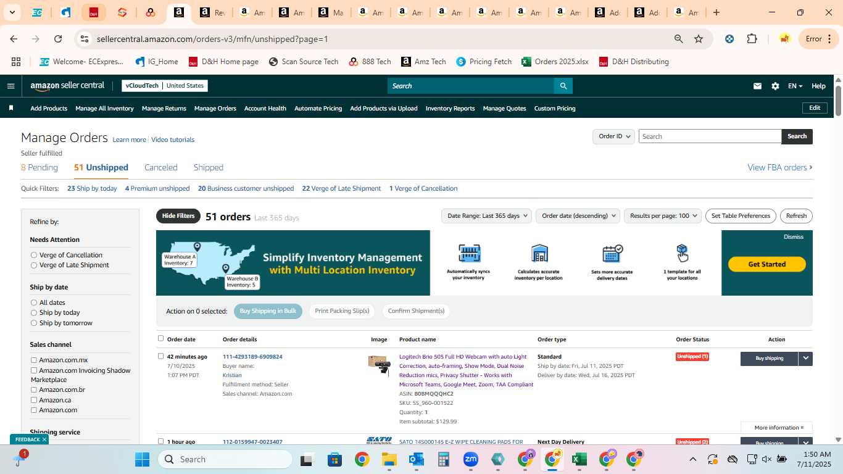Screen dimensions: 843x474
Task: Open the zoom magnifier icon in address bar
Action: (x=679, y=39)
